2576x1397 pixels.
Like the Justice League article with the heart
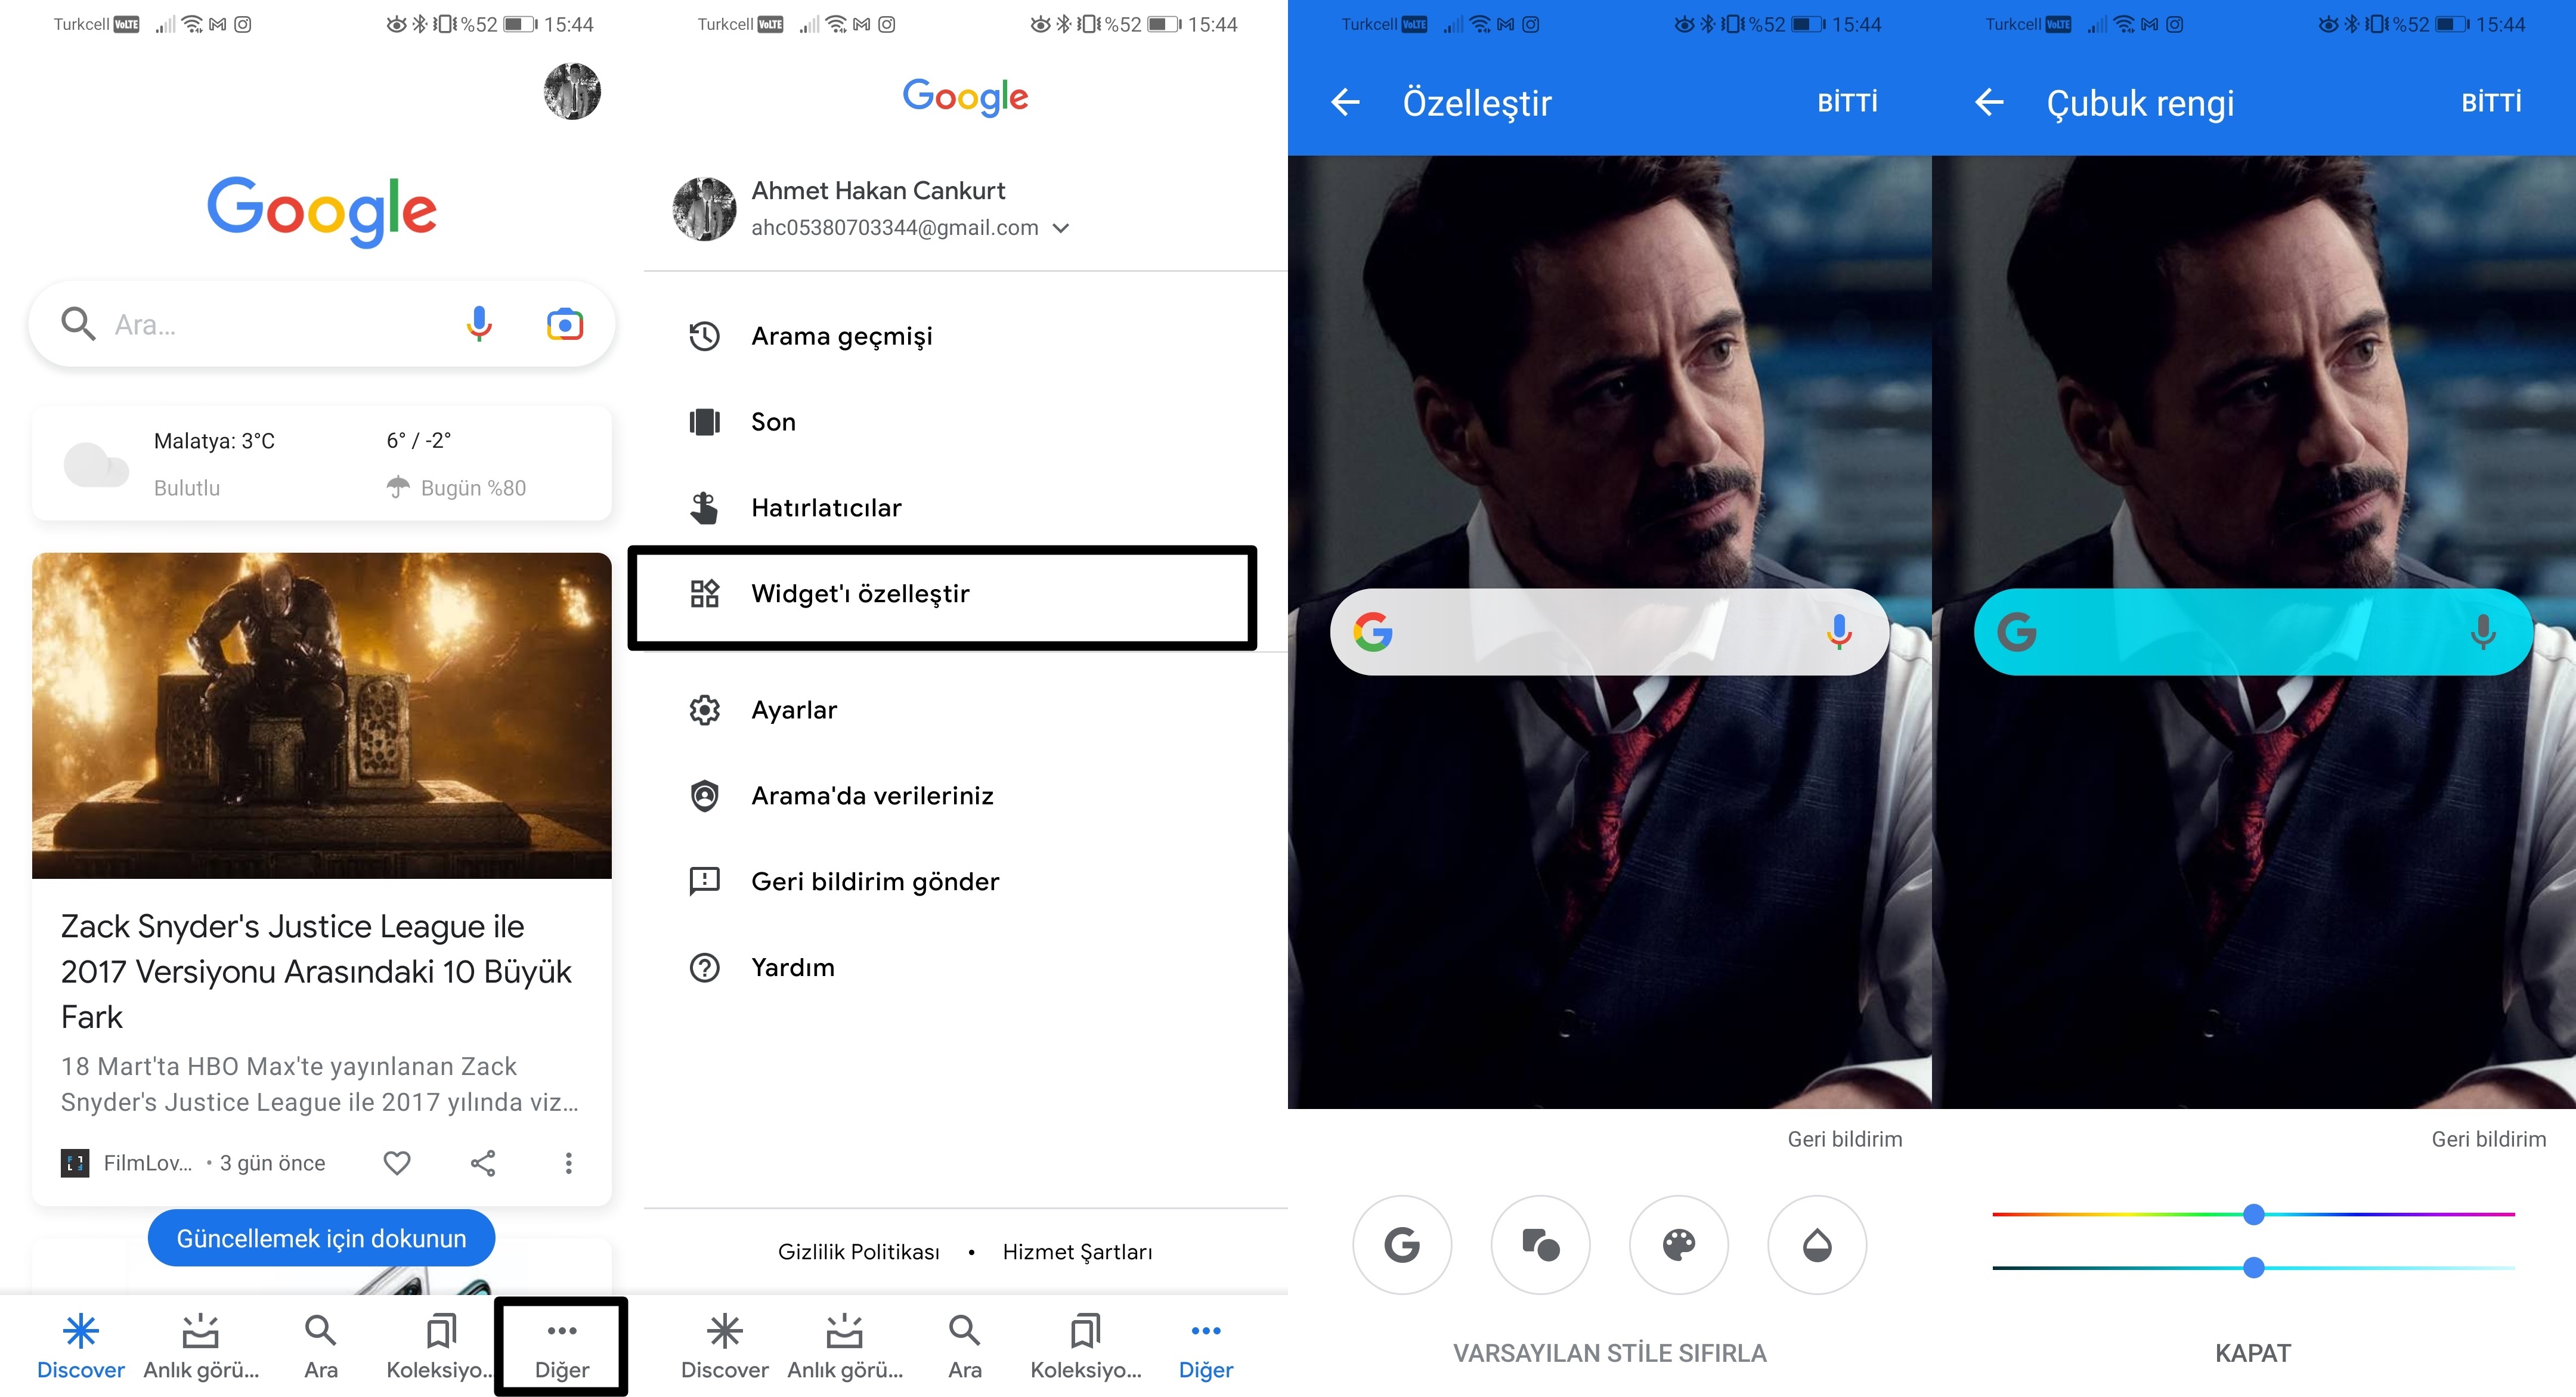pos(396,1163)
